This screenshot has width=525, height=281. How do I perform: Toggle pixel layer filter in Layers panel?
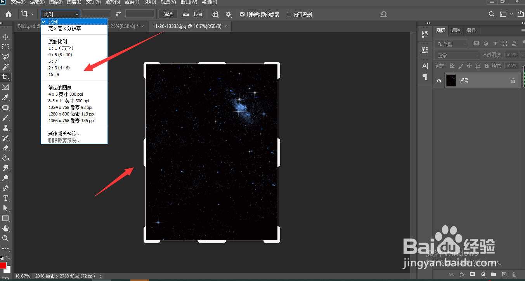coord(476,44)
